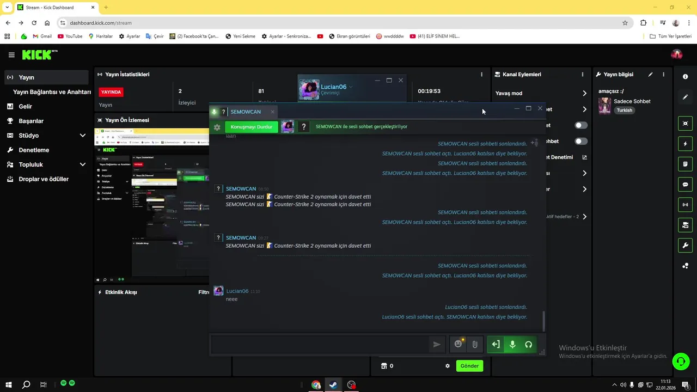Click the KICK logo

[x=39, y=54]
